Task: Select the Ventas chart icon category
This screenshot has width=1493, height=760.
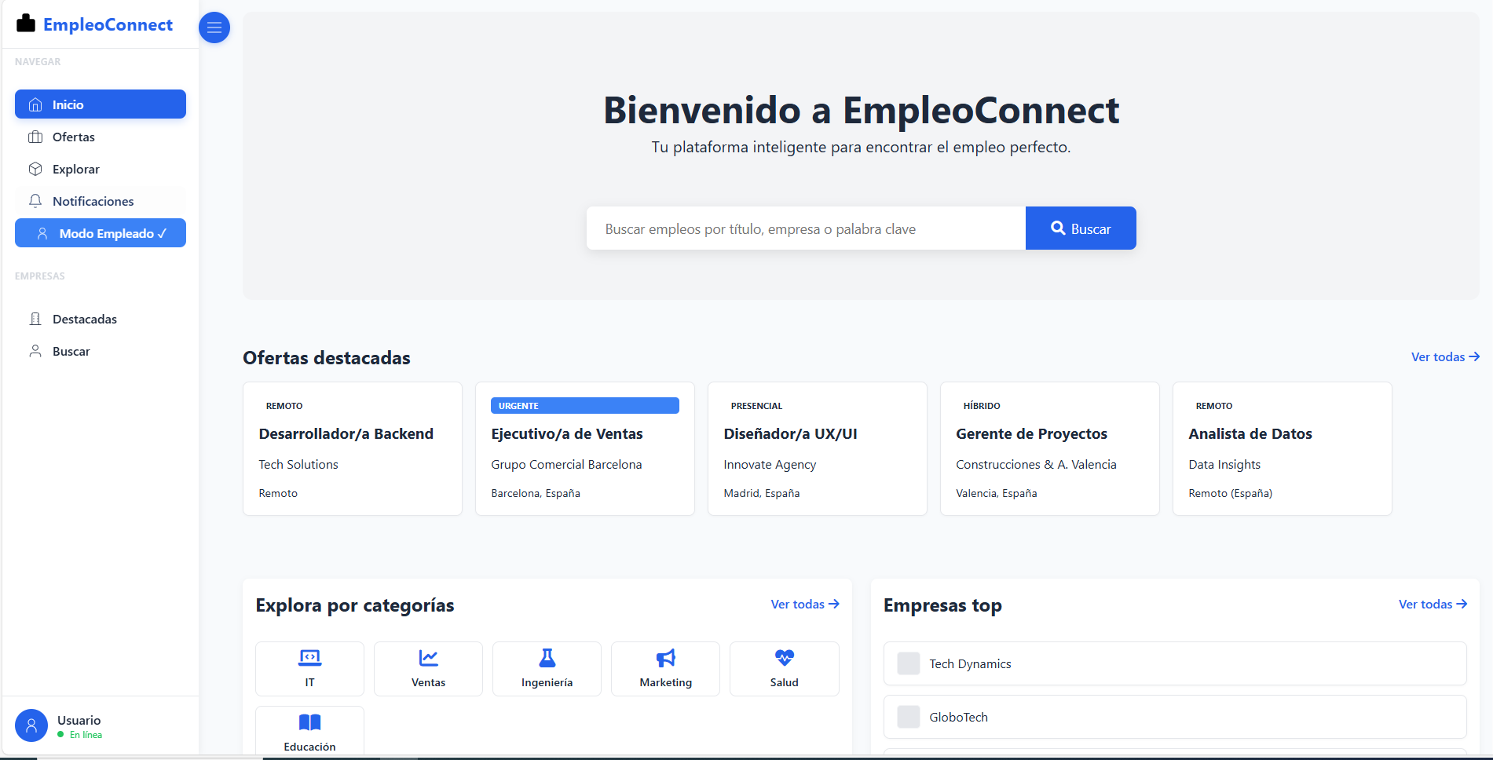Action: point(428,658)
